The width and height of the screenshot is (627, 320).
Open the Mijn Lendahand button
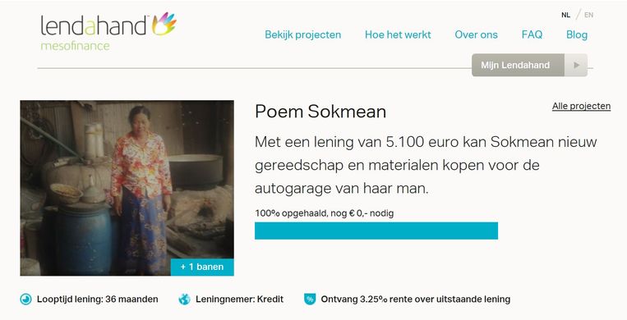[529, 65]
